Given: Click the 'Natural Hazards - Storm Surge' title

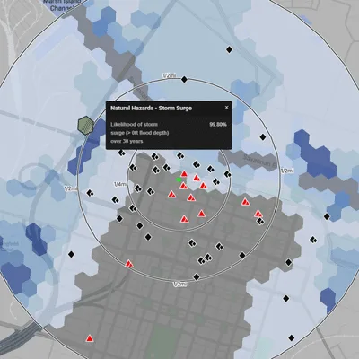Looking at the screenshot, I should click(x=151, y=109).
